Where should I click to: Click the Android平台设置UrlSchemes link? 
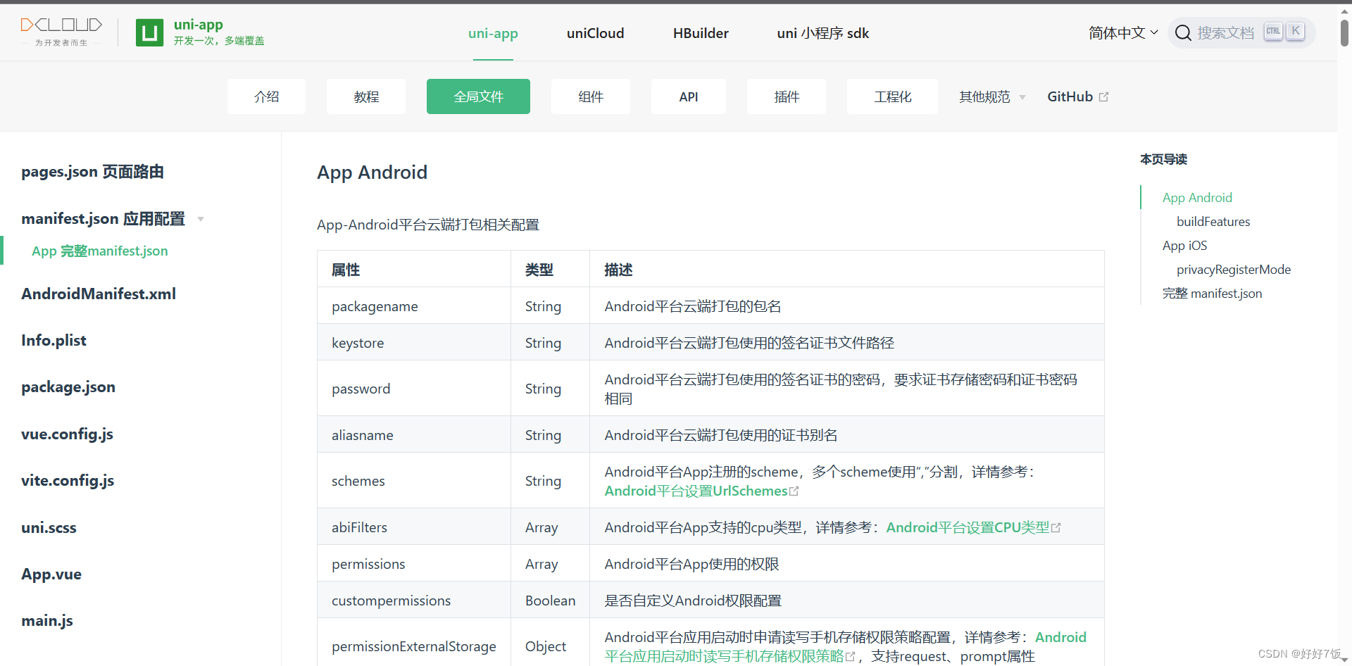pos(696,491)
